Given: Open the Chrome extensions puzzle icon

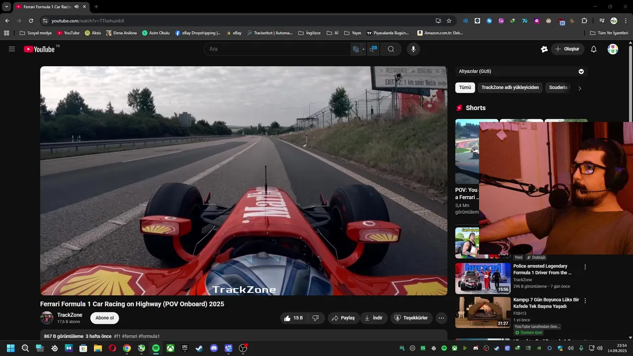Looking at the screenshot, I should coord(585,21).
